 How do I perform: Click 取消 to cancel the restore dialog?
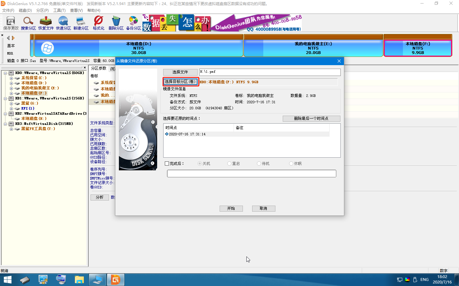(263, 208)
